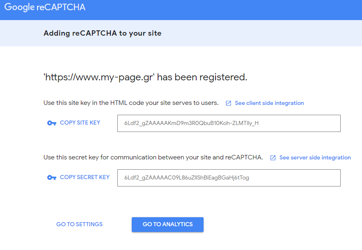The width and height of the screenshot is (362, 250).
Task: Click the key icon beside COPY SITE KEY
Action: pos(52,123)
